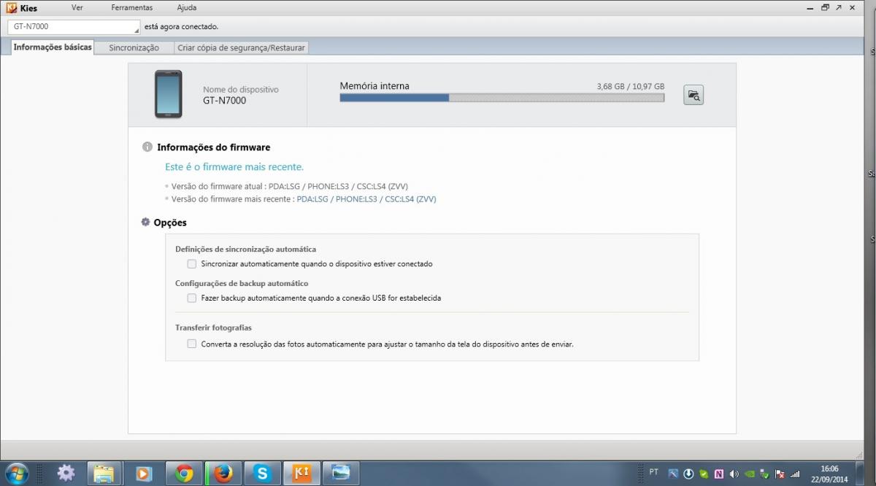
Task: Open Action Center flag icon in tray
Action: [780, 474]
